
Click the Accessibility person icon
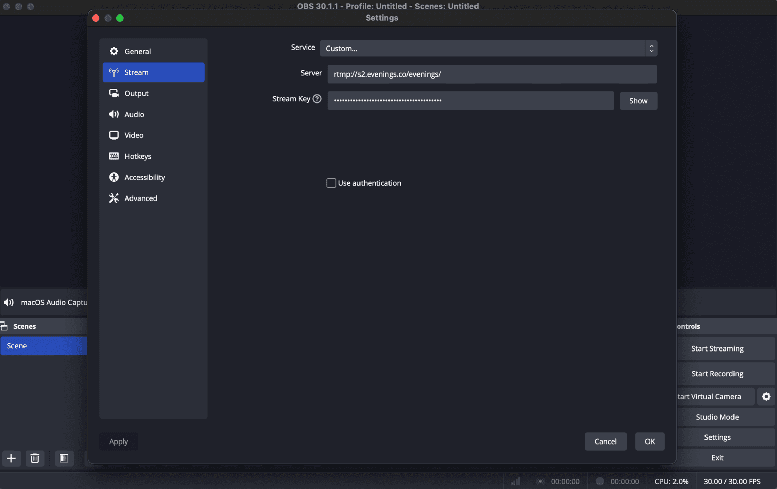pyautogui.click(x=114, y=177)
